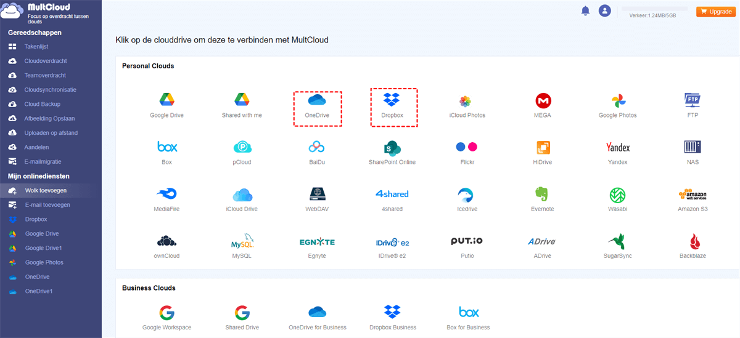The image size is (740, 338).
Task: Open Cloudsynchronisatie in sidebar
Action: tap(51, 90)
